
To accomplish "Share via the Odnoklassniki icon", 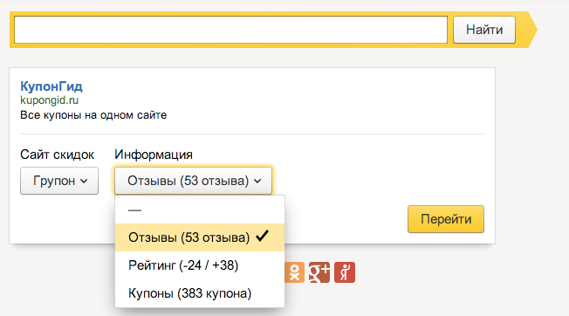I will tap(294, 272).
